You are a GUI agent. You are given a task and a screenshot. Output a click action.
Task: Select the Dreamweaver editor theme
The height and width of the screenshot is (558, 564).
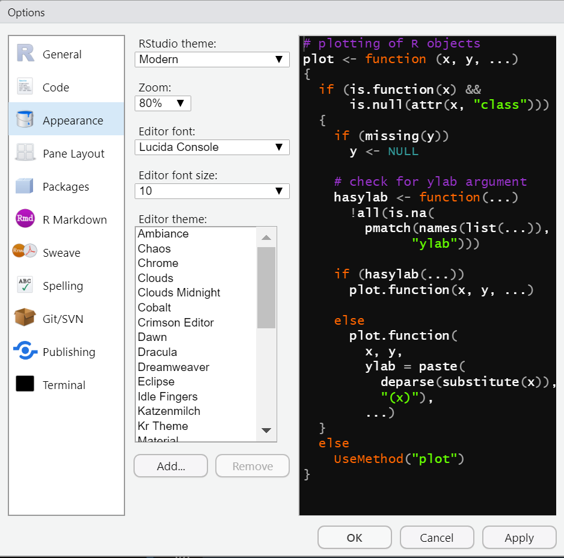pos(196,367)
